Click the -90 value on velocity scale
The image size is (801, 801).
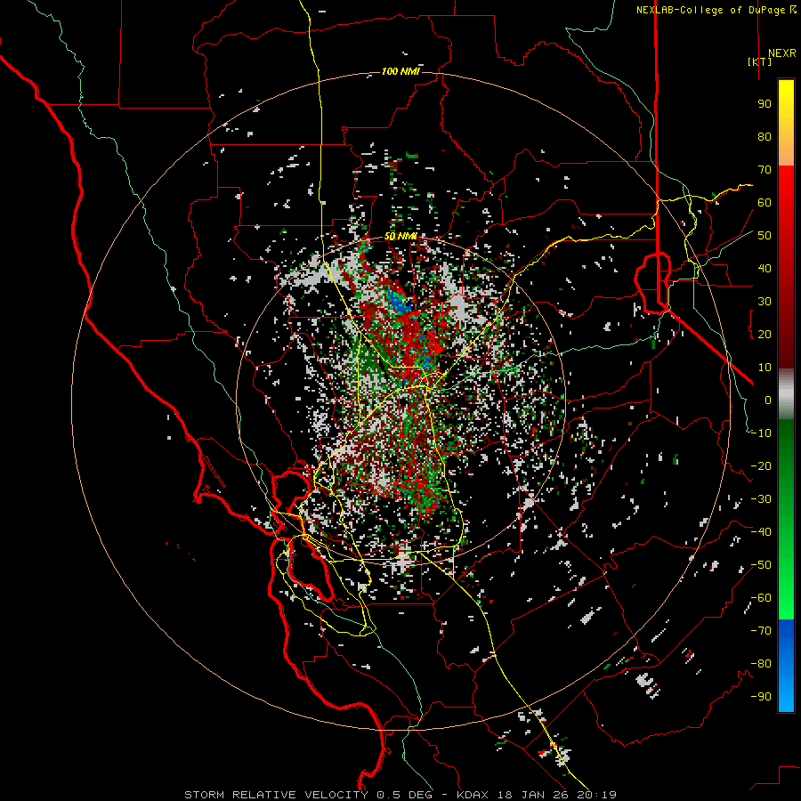(761, 697)
